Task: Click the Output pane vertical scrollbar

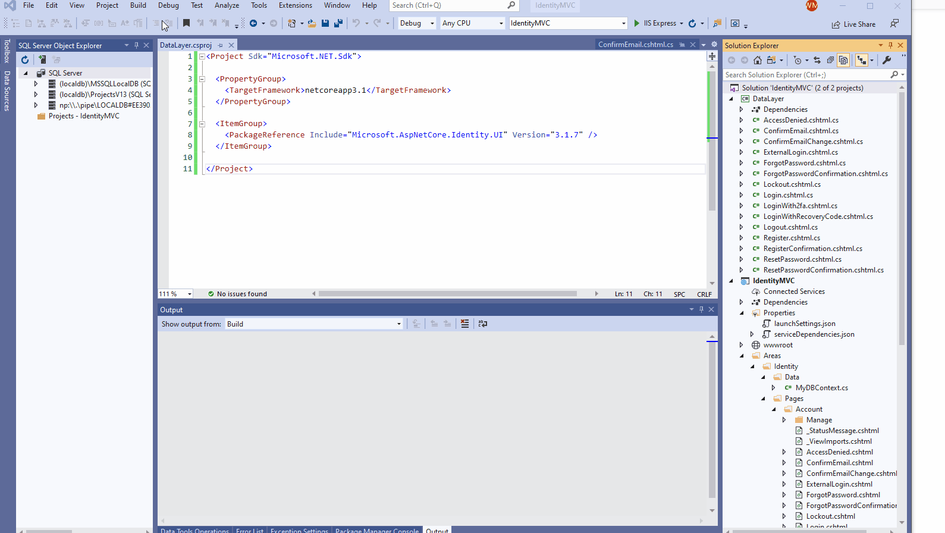Action: click(712, 421)
